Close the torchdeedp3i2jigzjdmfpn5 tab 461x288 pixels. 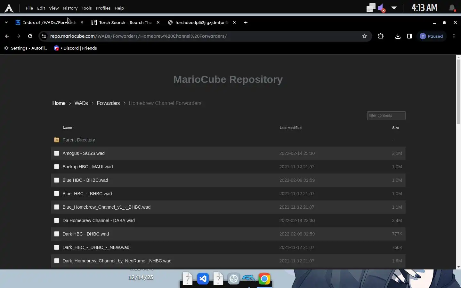click(x=234, y=22)
